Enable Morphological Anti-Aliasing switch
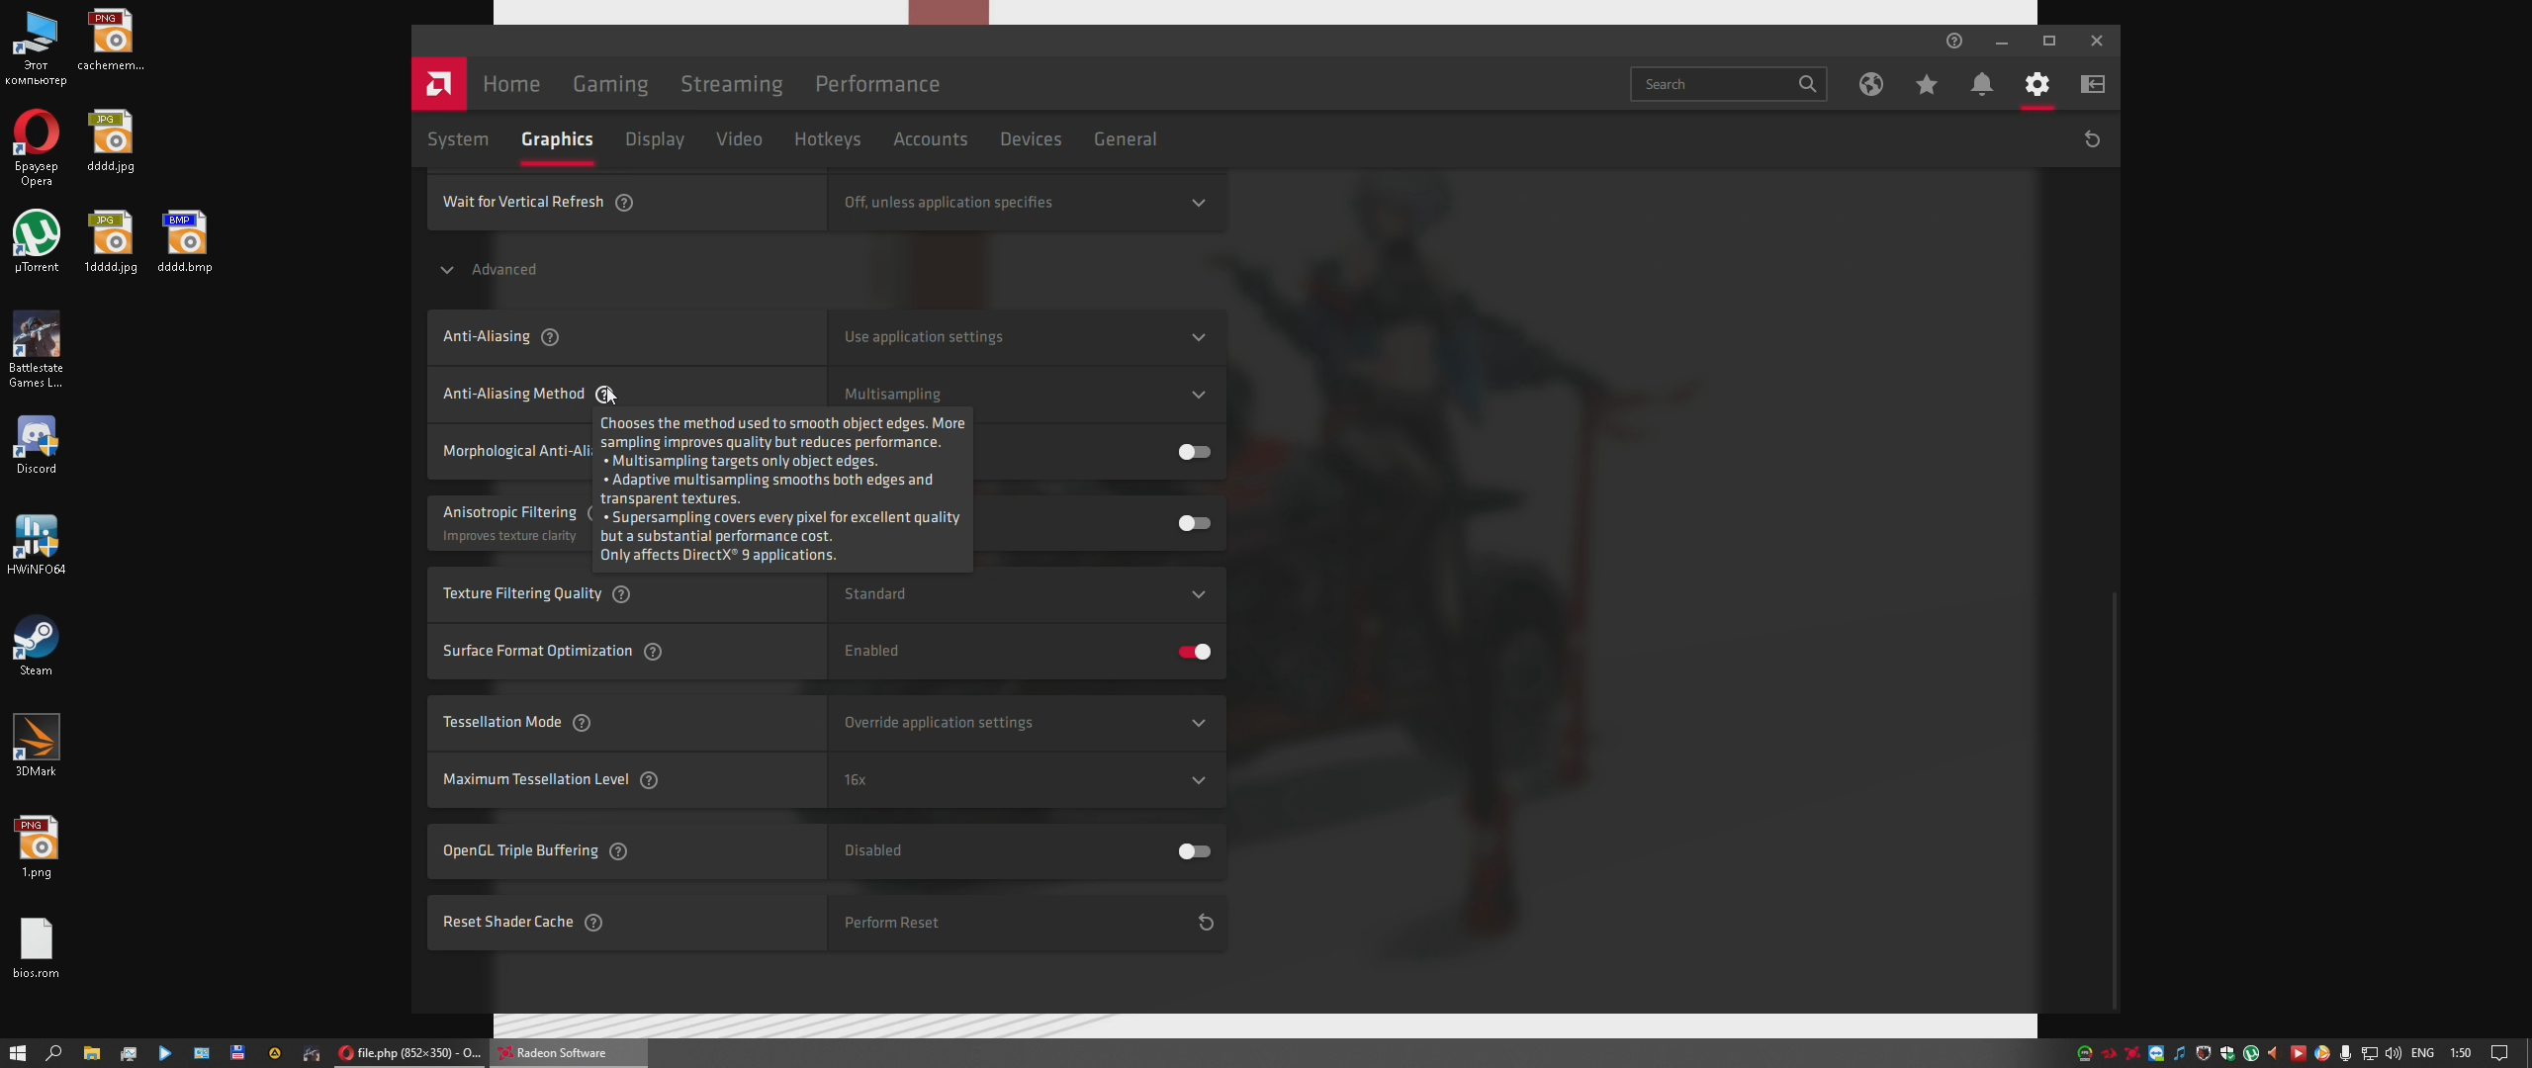This screenshot has width=2532, height=1068. [1194, 452]
